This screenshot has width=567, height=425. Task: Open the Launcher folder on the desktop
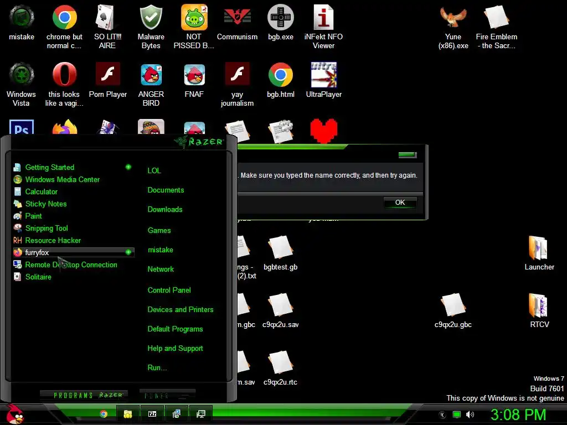[539, 248]
